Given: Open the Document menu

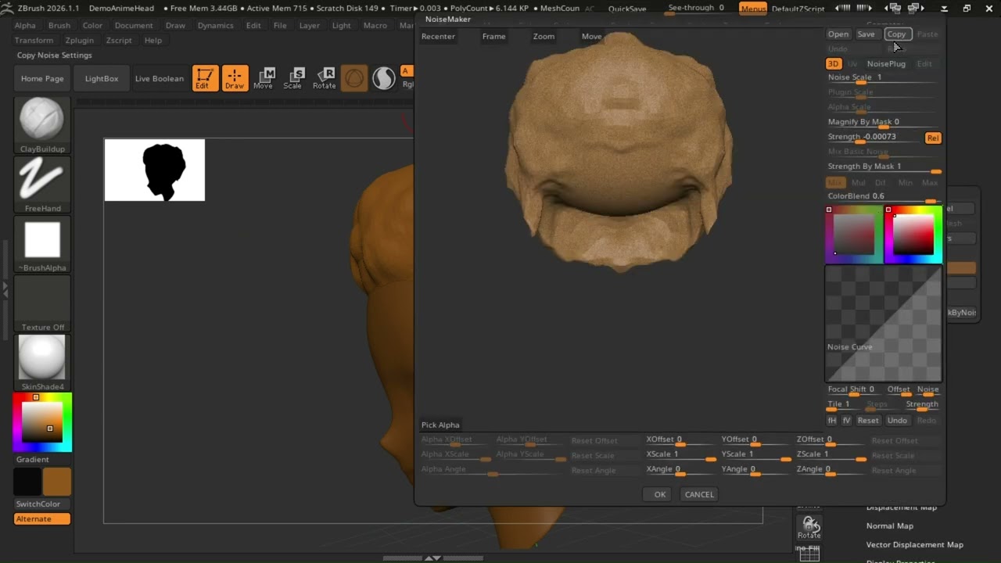Looking at the screenshot, I should pos(134,25).
